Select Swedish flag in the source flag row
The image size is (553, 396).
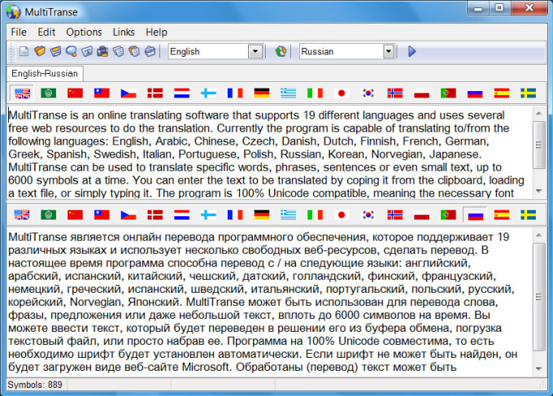(x=528, y=93)
